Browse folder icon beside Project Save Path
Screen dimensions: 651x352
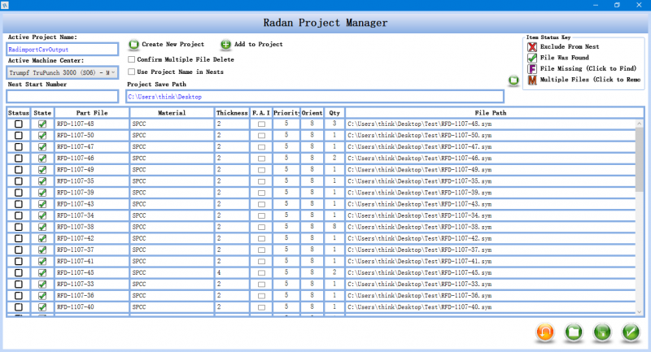click(x=513, y=80)
